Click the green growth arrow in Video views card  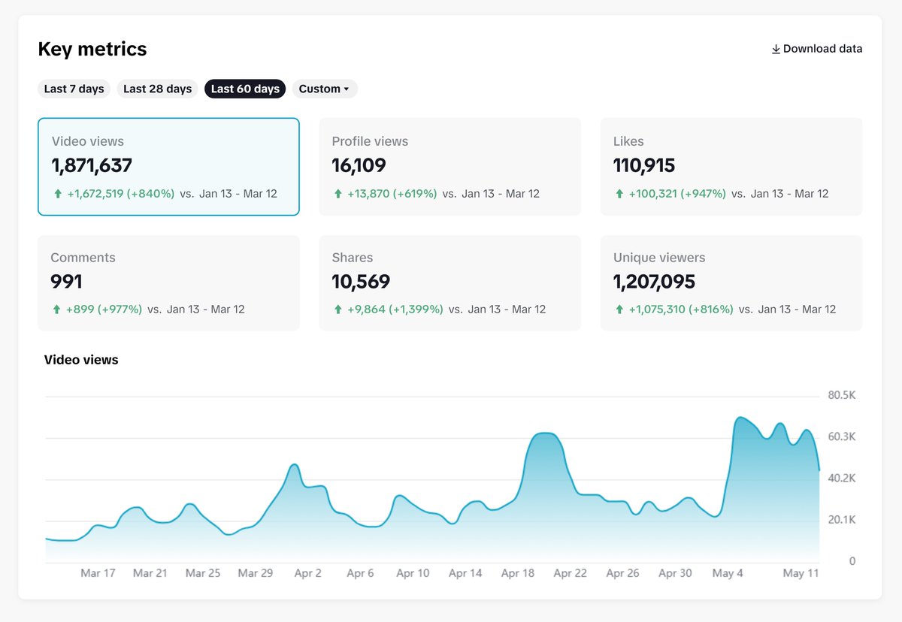(58, 193)
